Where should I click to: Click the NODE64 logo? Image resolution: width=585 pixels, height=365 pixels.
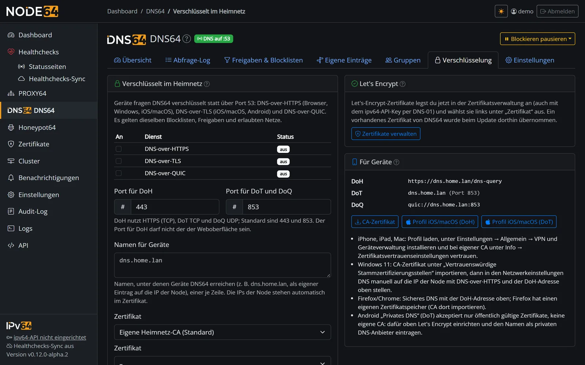[32, 11]
